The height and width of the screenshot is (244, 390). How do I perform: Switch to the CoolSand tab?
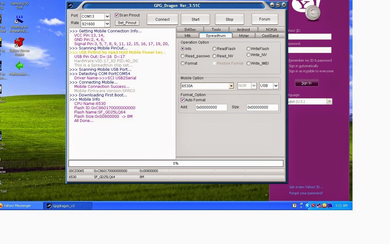270,36
